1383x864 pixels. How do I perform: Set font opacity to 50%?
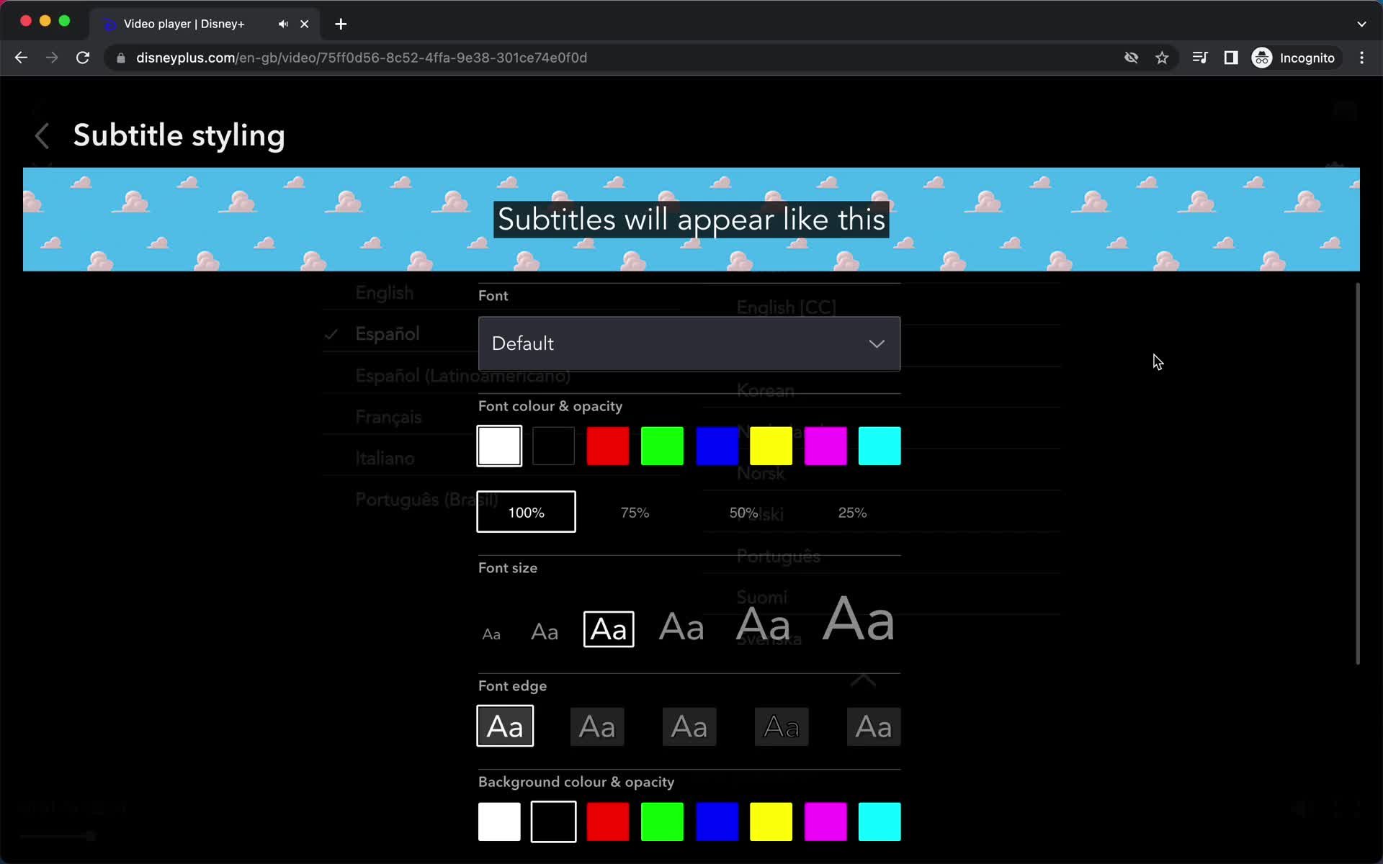743,512
